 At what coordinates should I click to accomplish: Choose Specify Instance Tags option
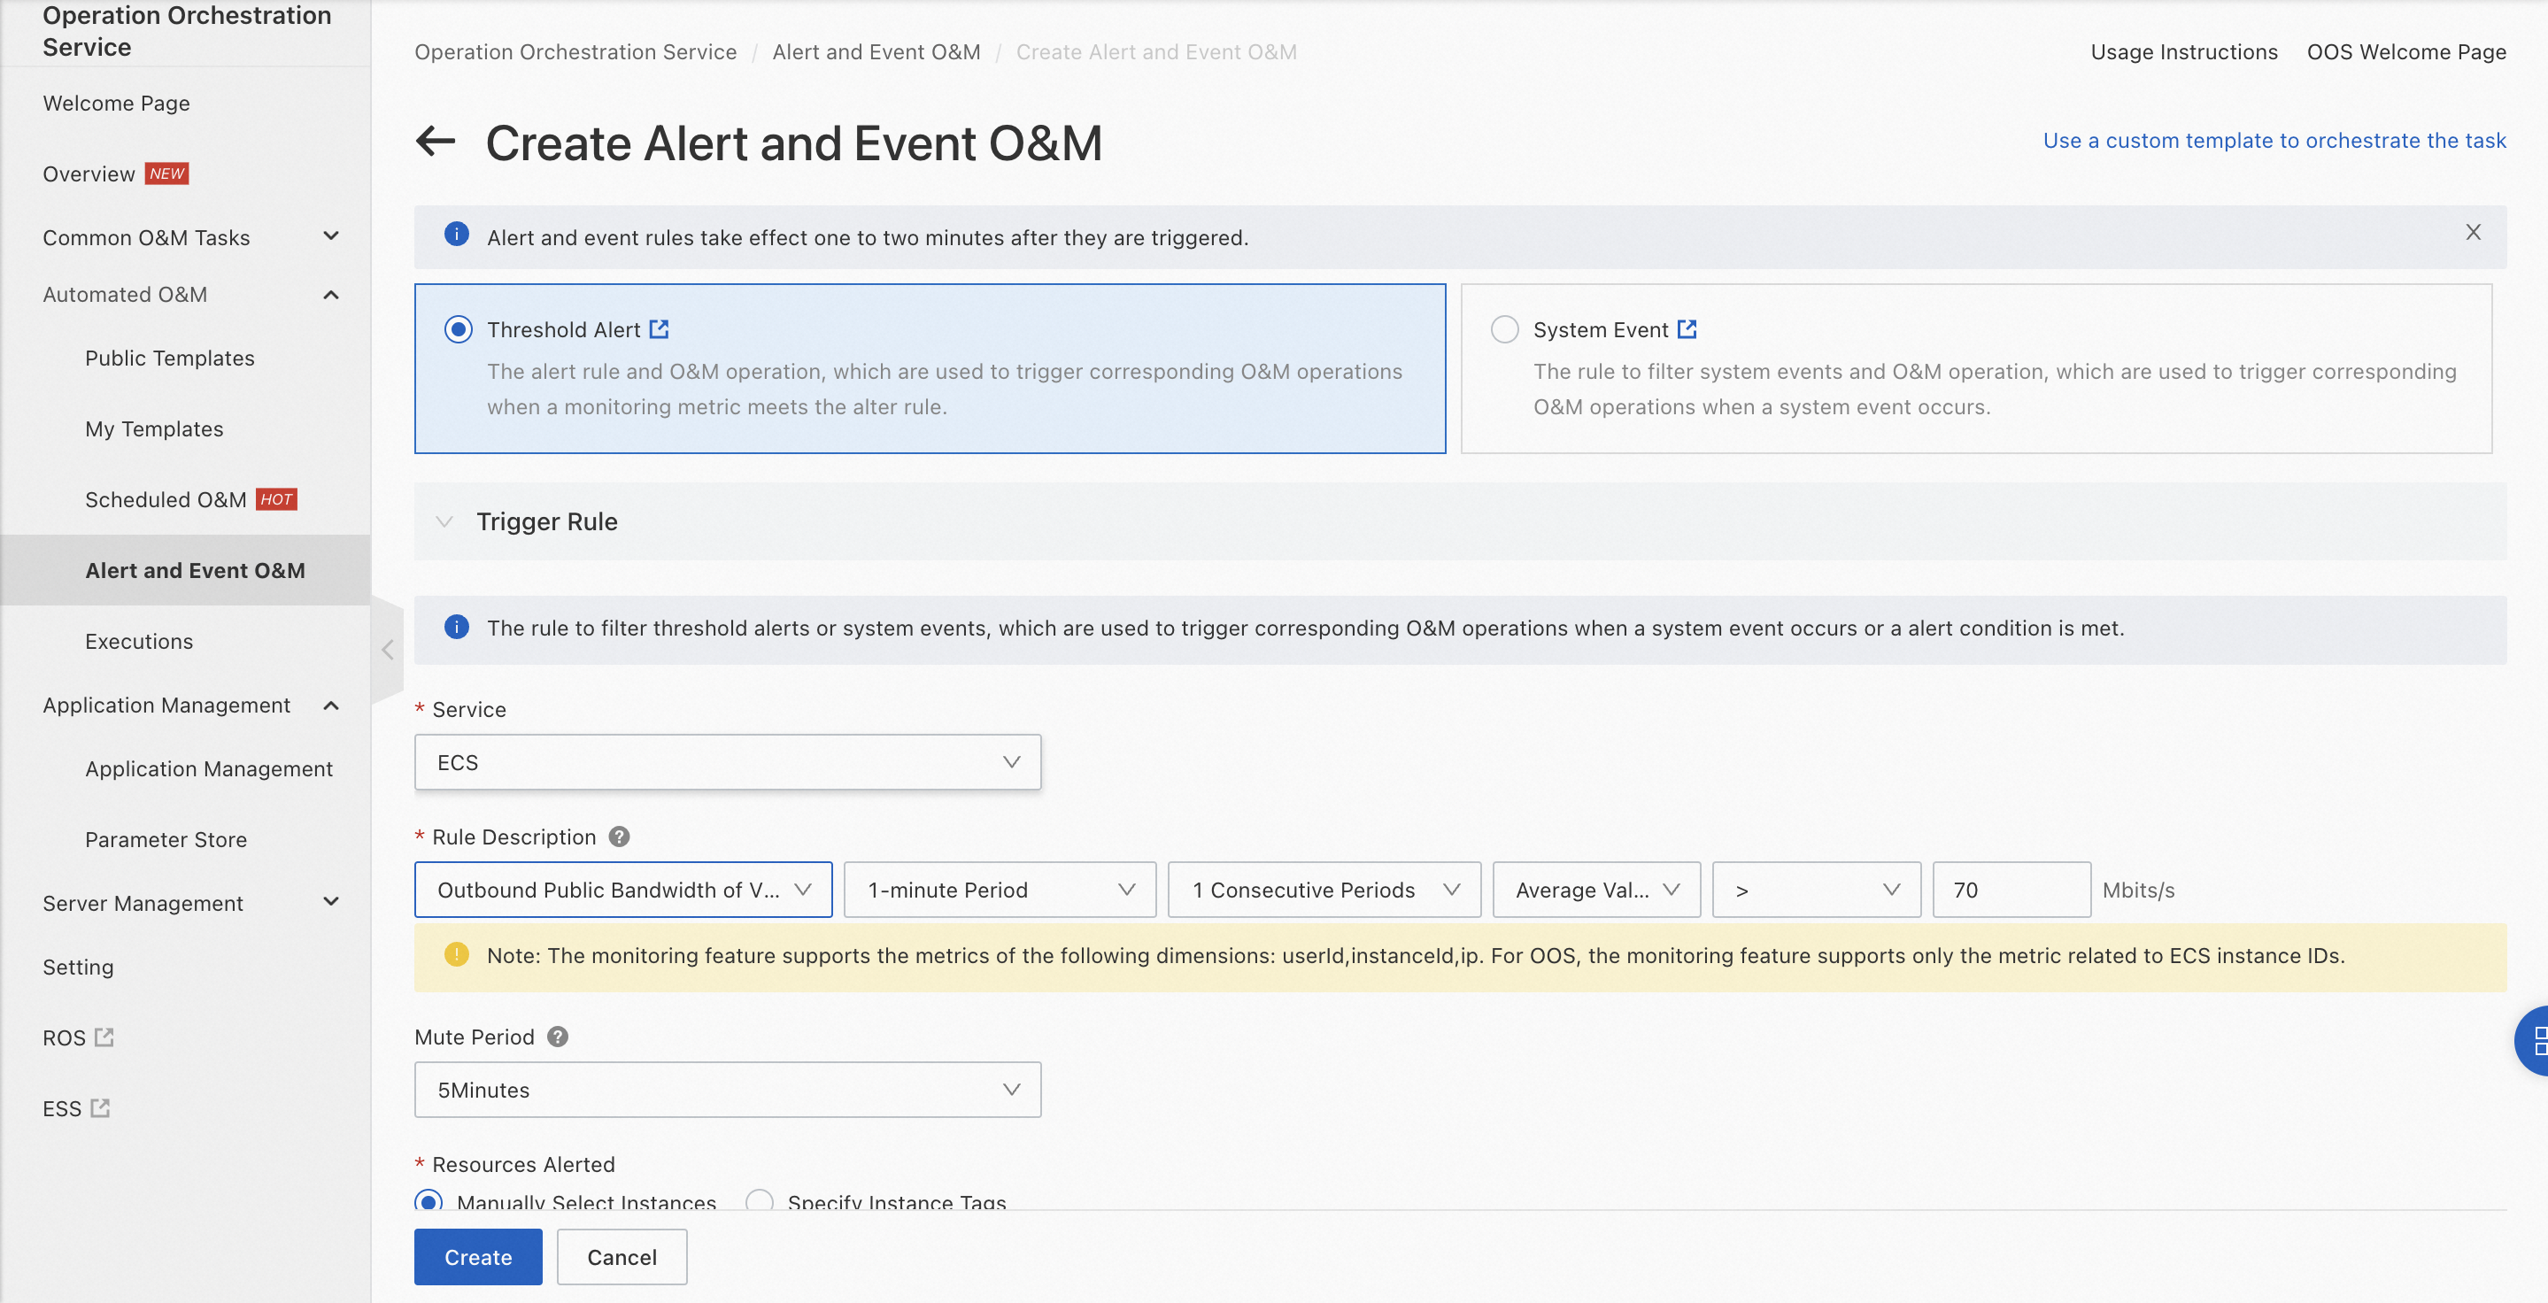(x=760, y=1200)
